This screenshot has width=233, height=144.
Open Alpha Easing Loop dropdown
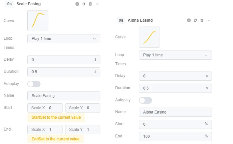tap(175, 55)
